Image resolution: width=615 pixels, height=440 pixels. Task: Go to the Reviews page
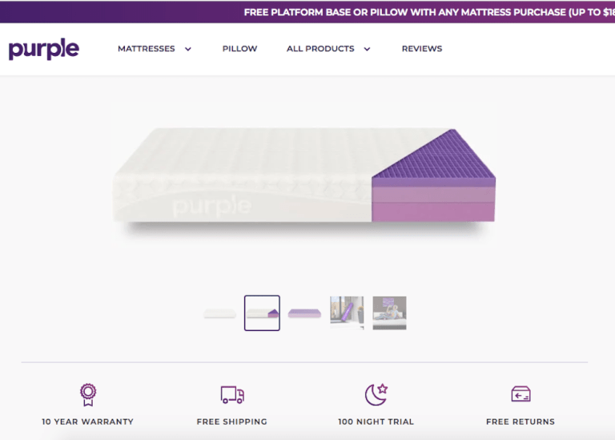422,49
